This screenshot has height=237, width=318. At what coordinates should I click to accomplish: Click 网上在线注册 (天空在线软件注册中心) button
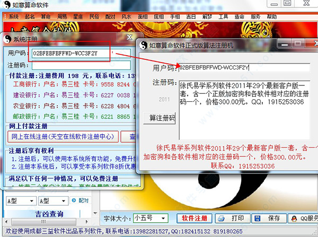pos(63,137)
